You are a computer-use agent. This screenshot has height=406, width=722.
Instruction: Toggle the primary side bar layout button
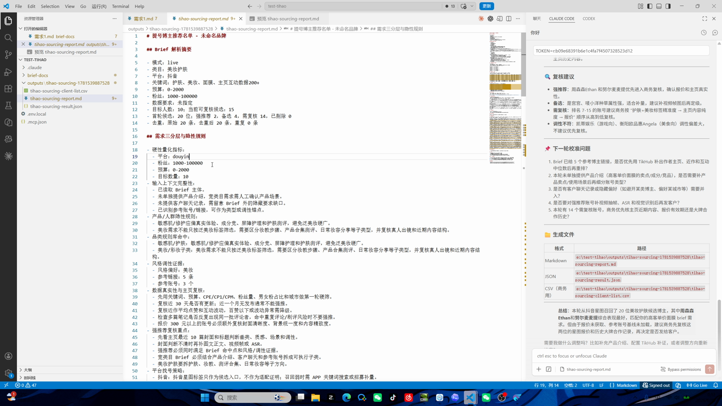click(650, 6)
